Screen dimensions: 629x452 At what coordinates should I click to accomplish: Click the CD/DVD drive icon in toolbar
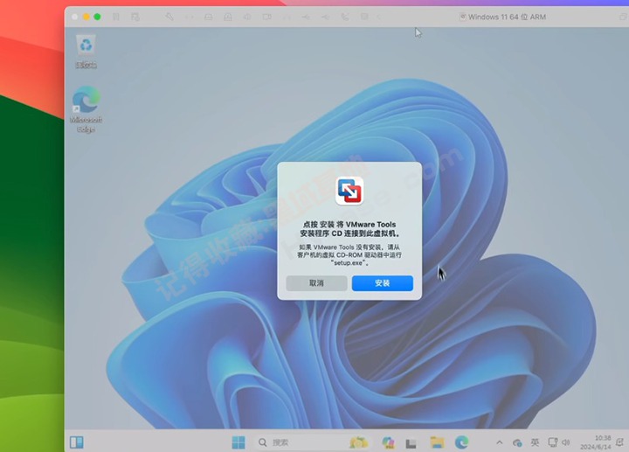228,17
